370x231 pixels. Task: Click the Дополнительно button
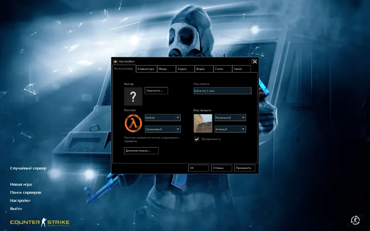pyautogui.click(x=141, y=151)
